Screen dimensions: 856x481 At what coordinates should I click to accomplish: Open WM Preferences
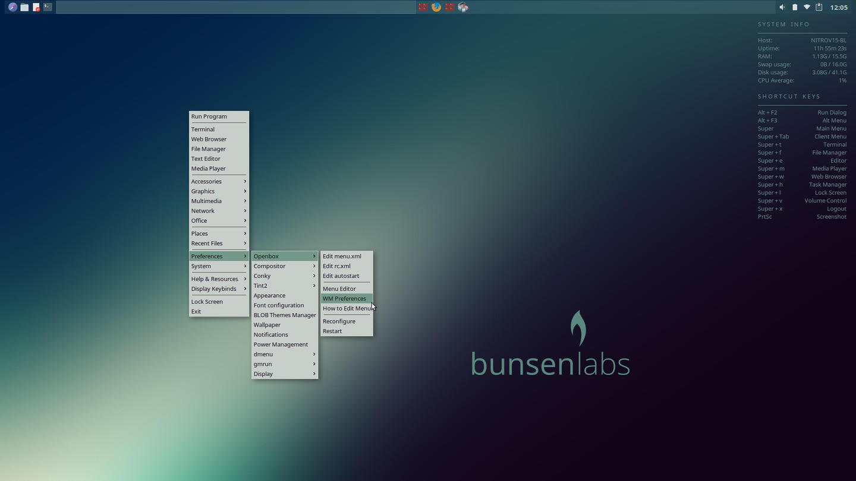click(347, 299)
